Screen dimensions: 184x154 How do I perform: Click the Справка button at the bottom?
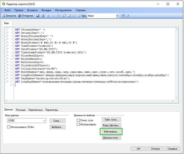[172, 149]
